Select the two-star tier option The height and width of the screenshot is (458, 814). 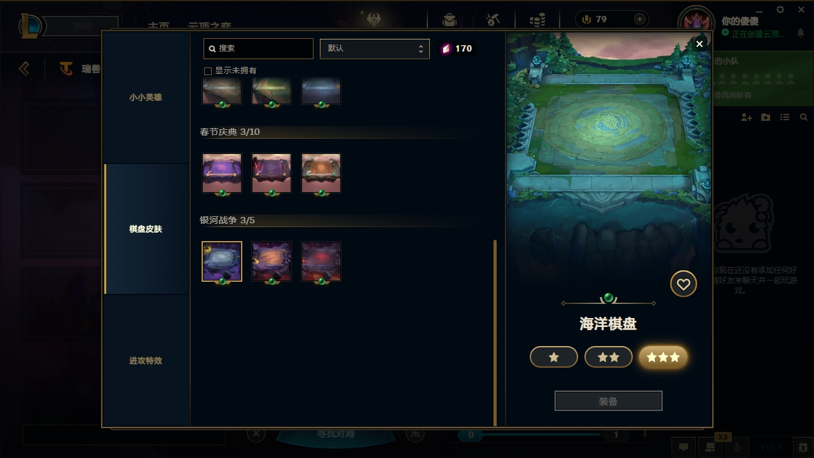[609, 357]
